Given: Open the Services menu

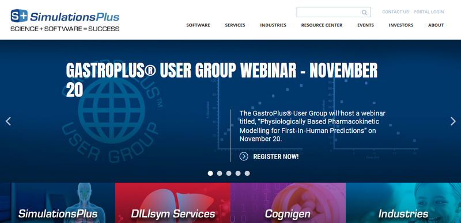Looking at the screenshot, I should pos(235,25).
